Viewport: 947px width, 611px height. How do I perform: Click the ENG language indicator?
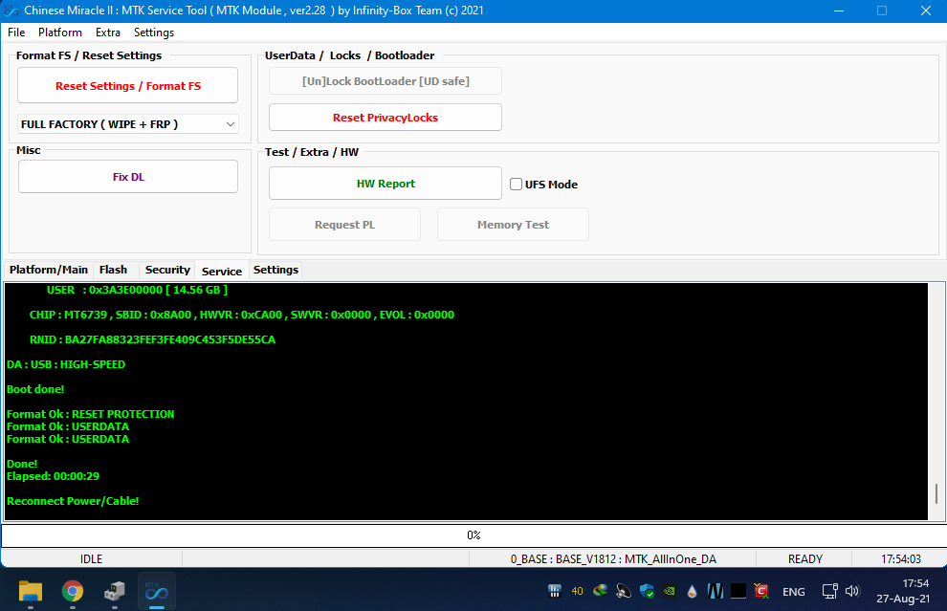793,592
